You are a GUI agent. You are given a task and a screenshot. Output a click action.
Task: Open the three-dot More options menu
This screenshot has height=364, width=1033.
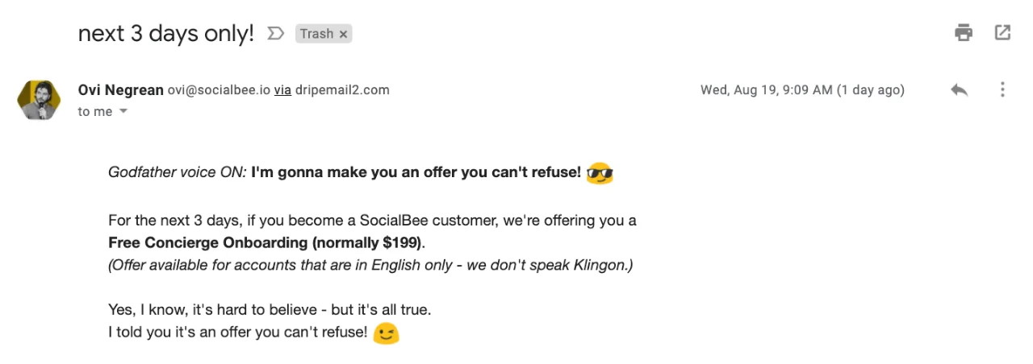(x=1002, y=90)
